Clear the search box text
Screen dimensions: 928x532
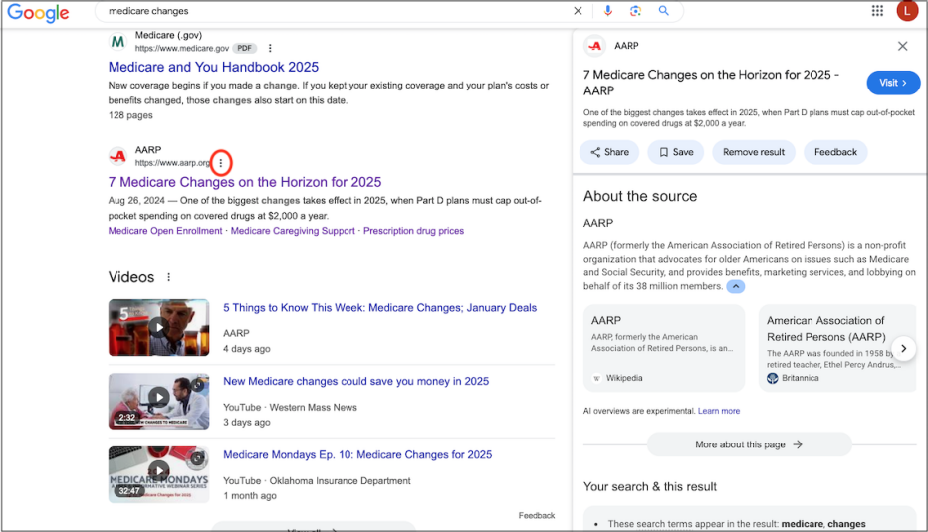pos(578,11)
